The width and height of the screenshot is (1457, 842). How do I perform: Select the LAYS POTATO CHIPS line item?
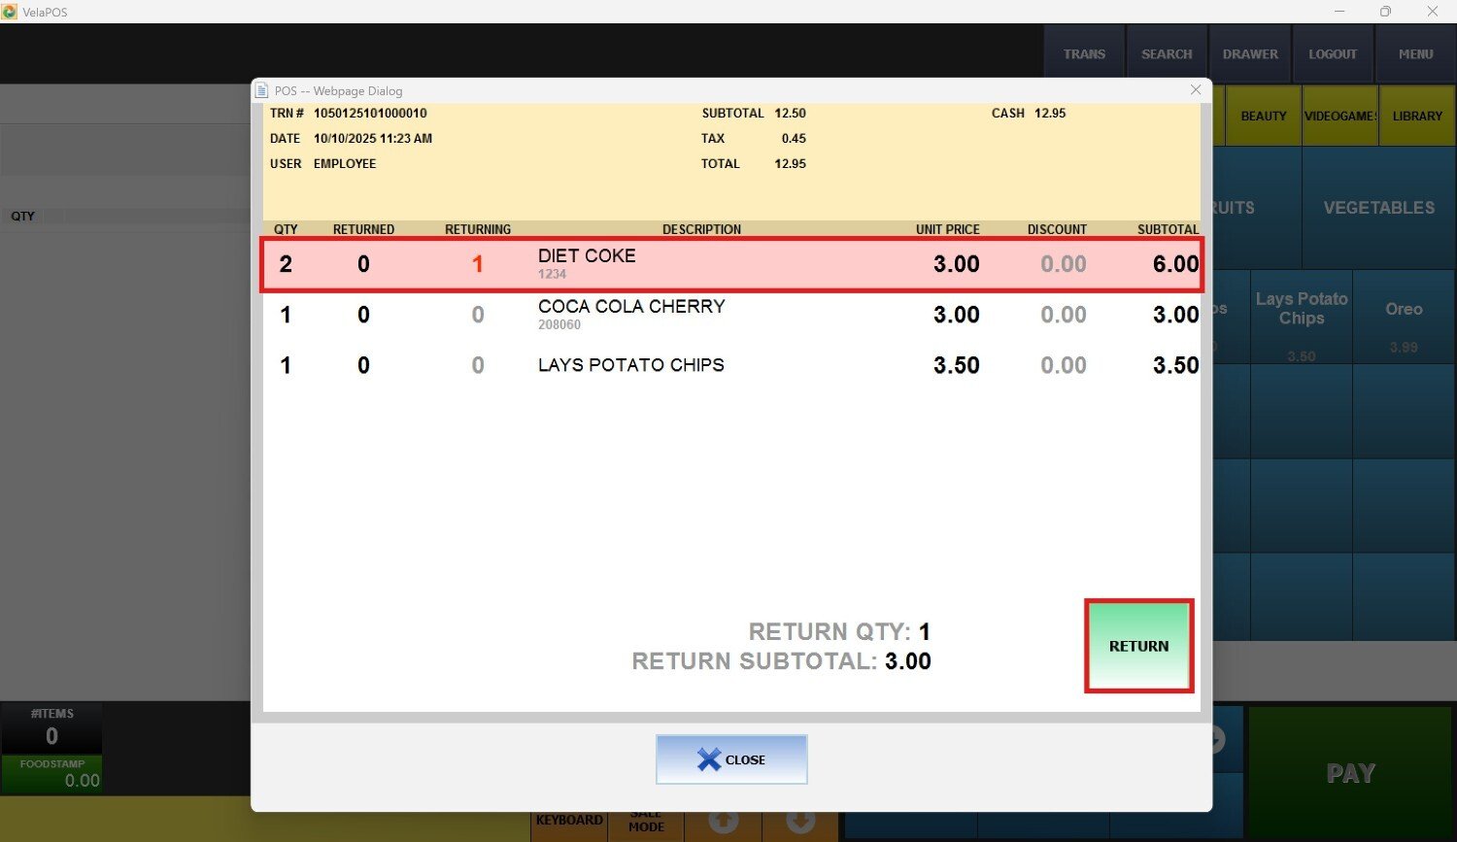[730, 365]
